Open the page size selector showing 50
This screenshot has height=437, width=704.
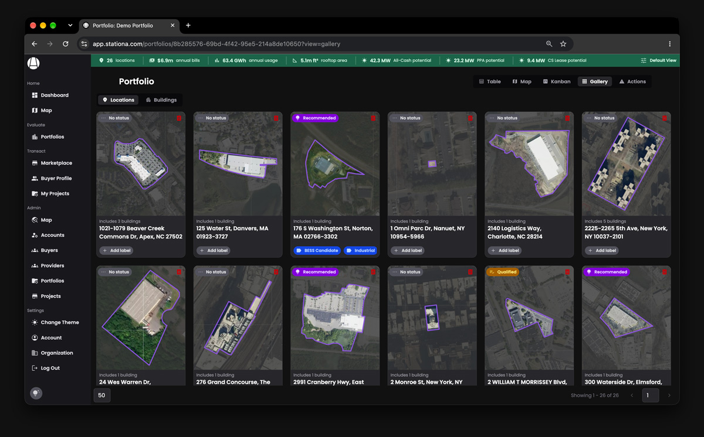click(x=101, y=395)
